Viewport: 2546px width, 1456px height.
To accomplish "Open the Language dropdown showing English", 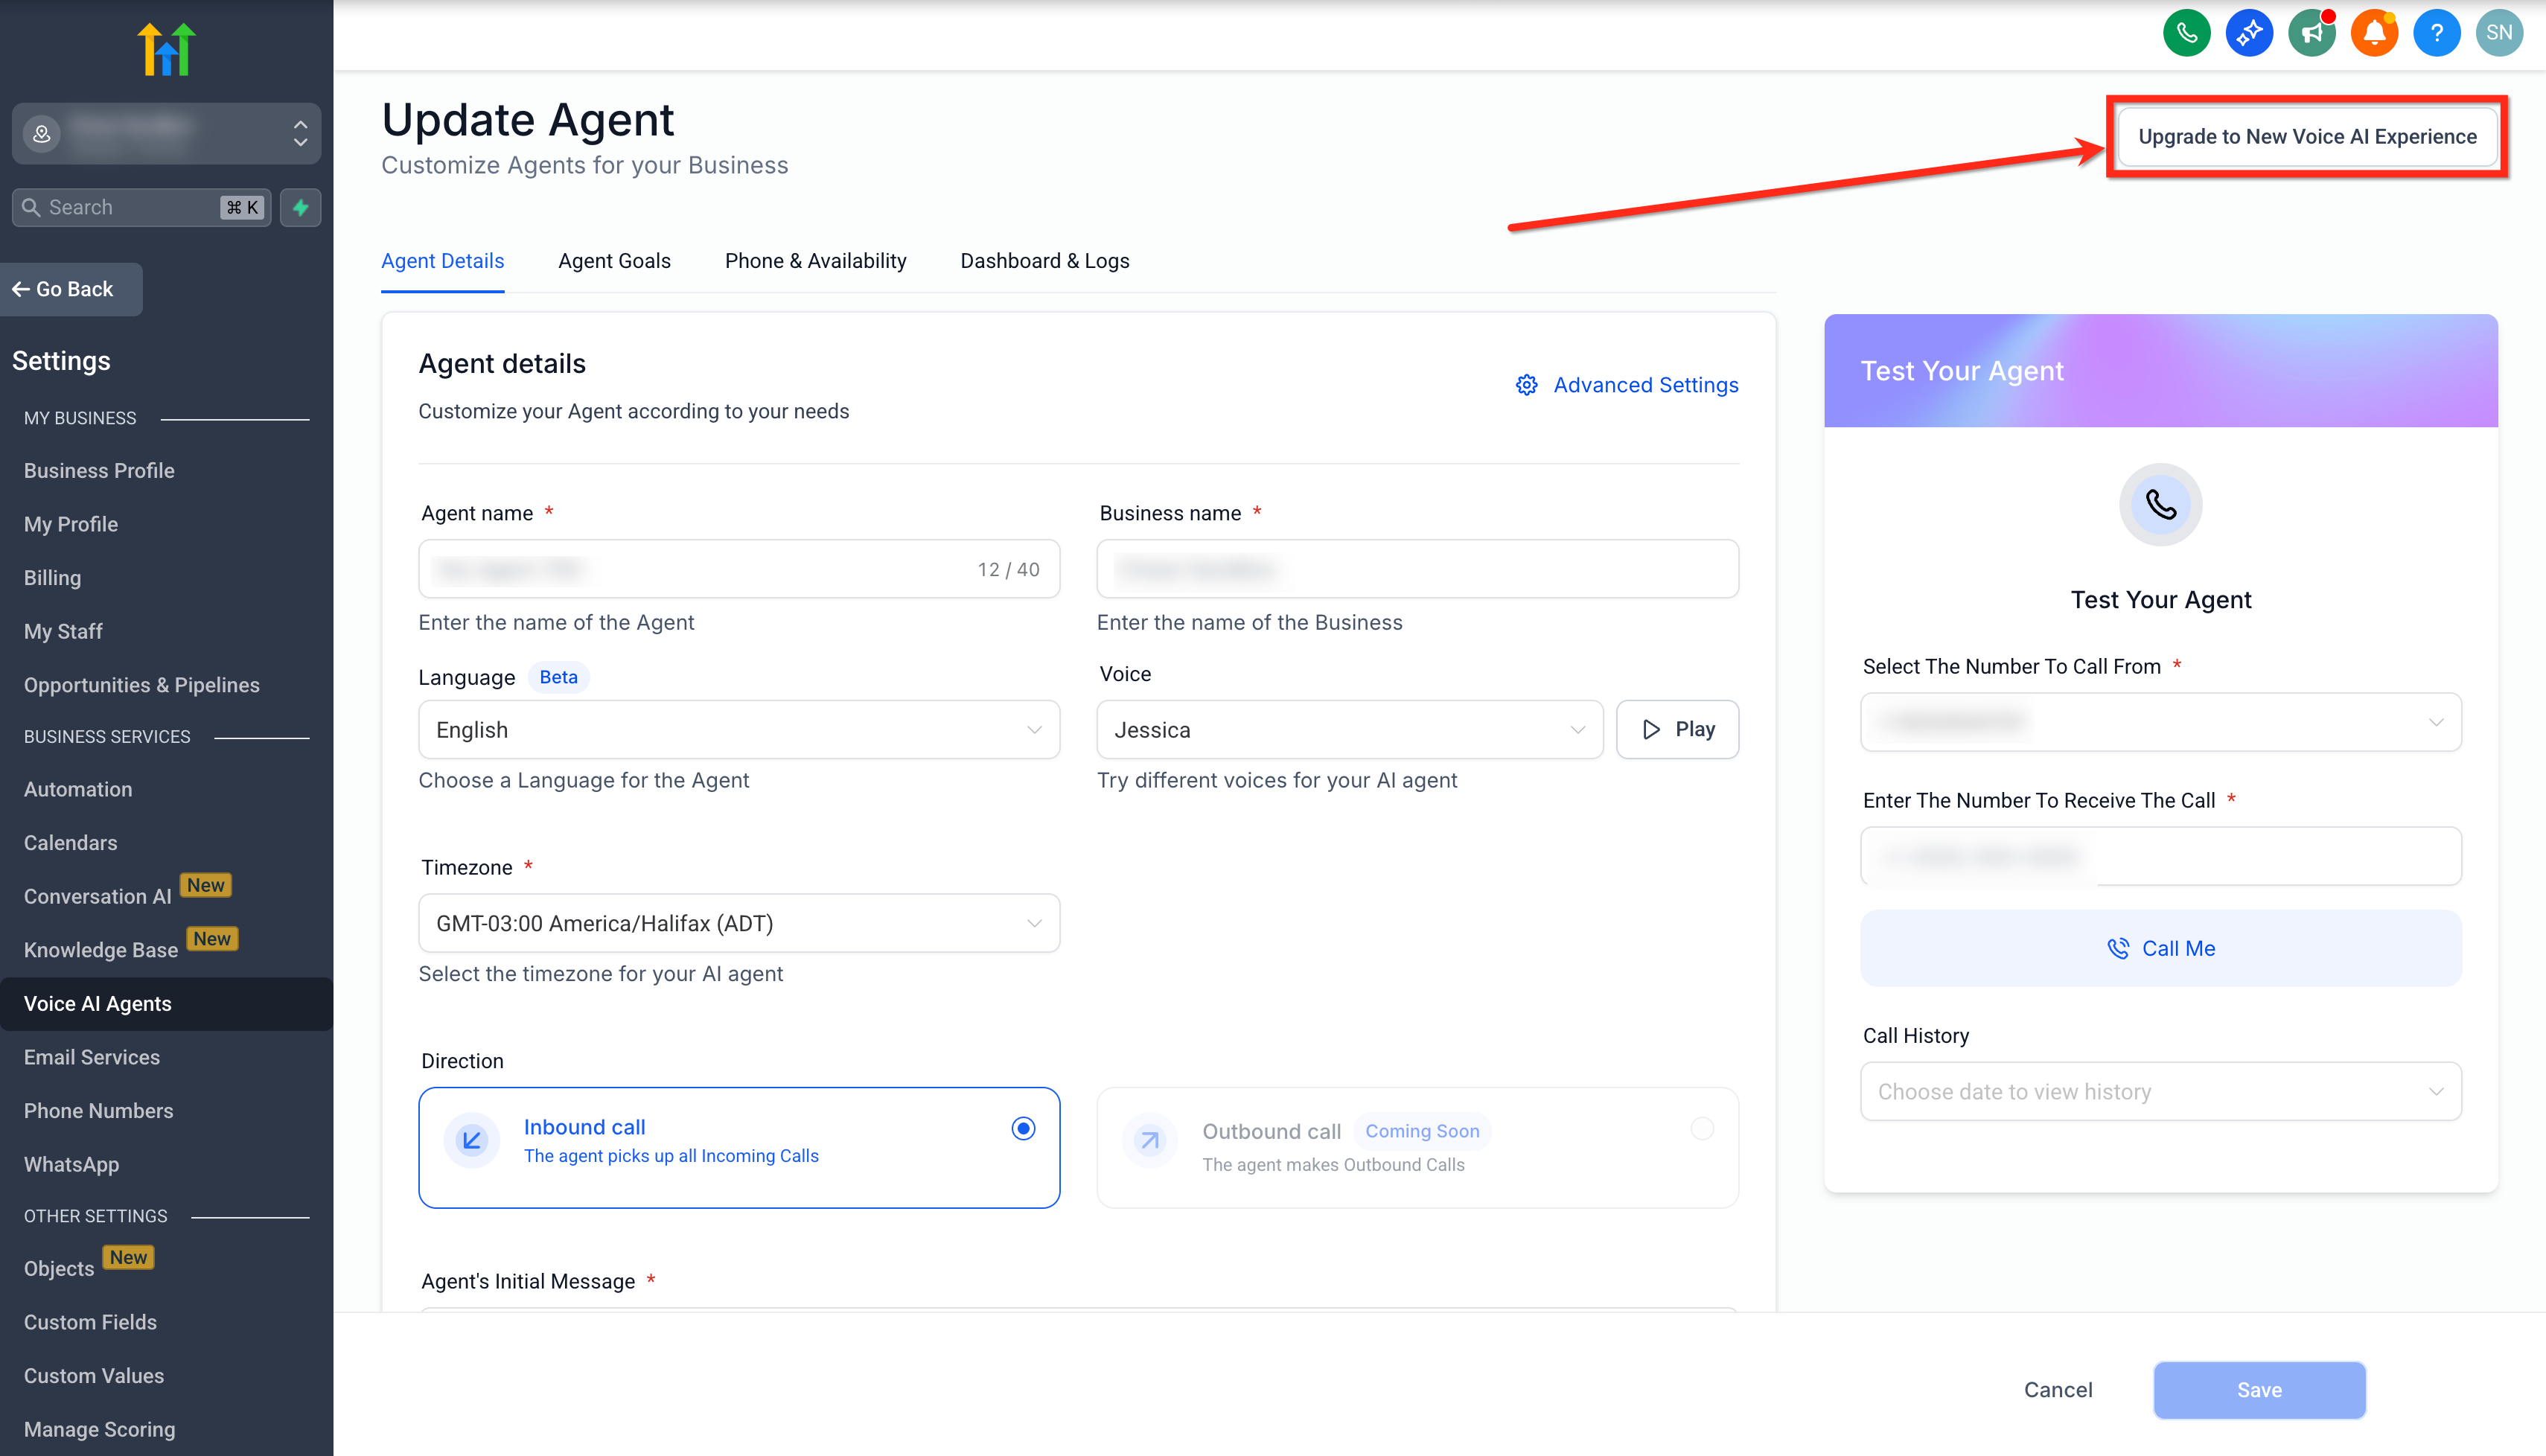I will point(738,729).
